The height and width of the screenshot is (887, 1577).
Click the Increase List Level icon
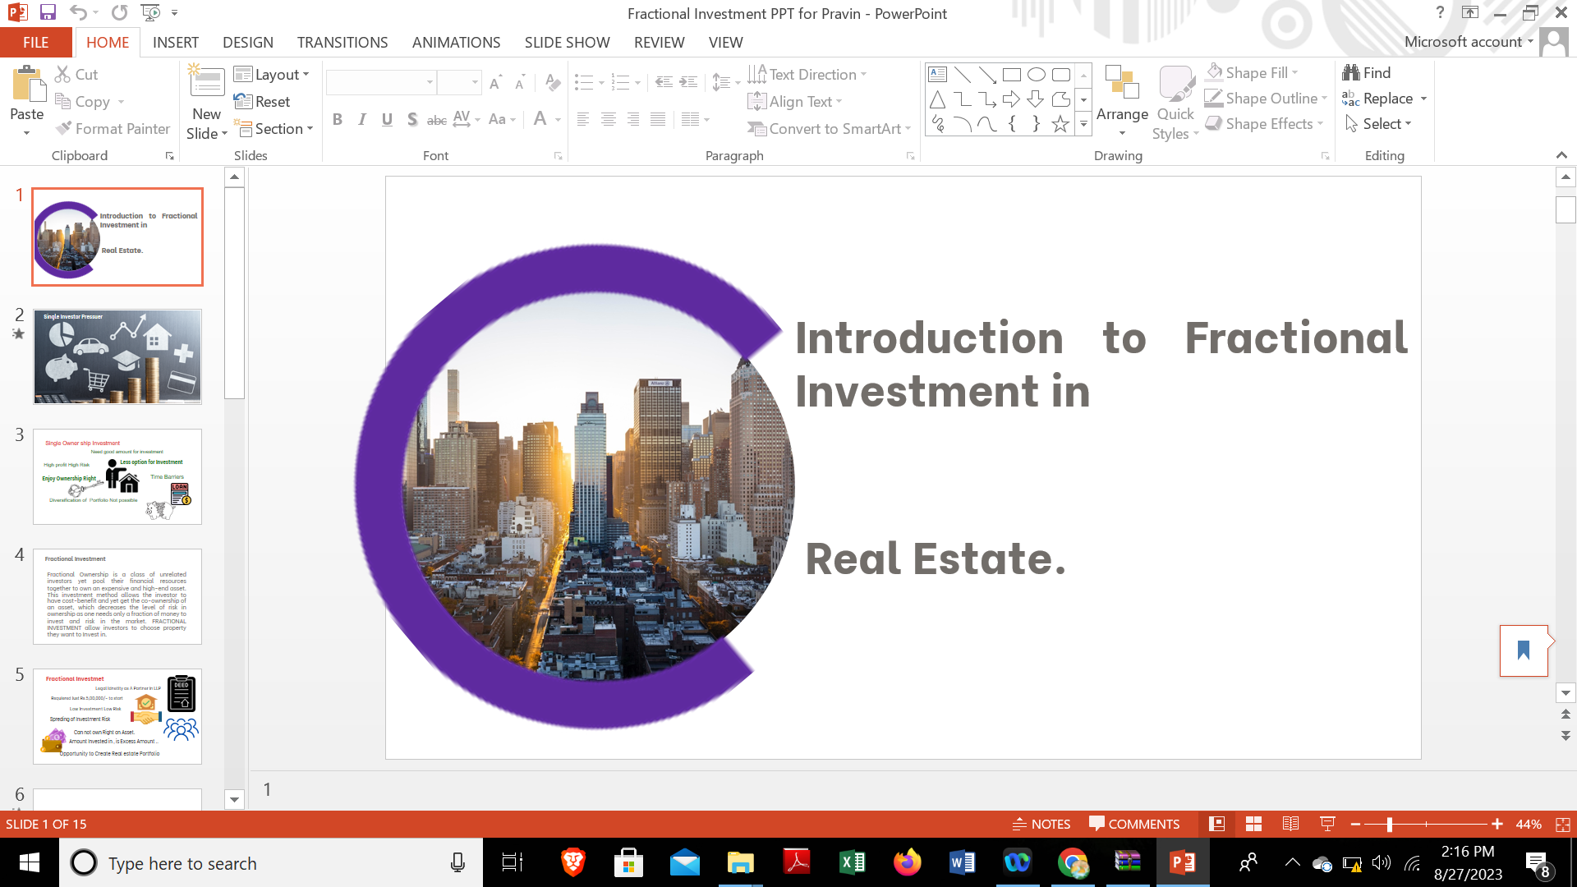(688, 82)
